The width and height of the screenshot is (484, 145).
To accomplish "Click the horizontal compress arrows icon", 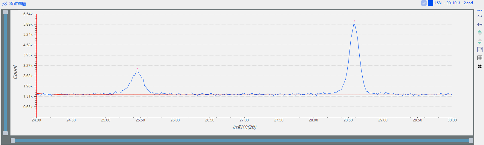I will point(480,24).
